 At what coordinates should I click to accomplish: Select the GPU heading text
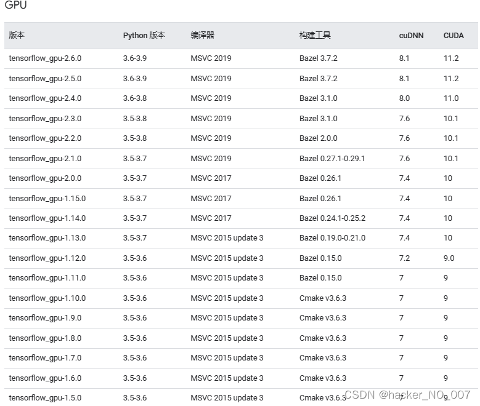click(x=15, y=5)
